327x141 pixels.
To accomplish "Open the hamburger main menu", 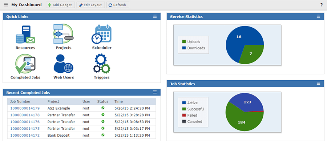I will [x=5, y=5].
